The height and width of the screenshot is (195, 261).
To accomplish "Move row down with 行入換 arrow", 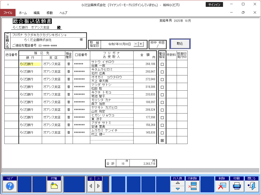I will click(178, 189).
